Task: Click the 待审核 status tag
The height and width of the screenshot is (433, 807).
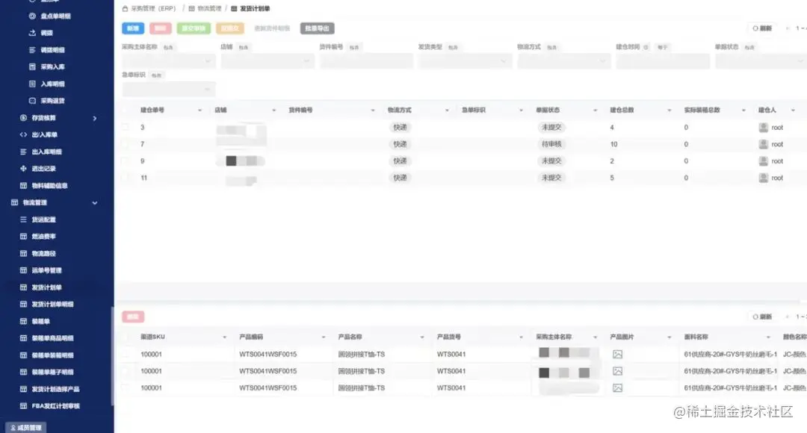Action: pyautogui.click(x=551, y=144)
